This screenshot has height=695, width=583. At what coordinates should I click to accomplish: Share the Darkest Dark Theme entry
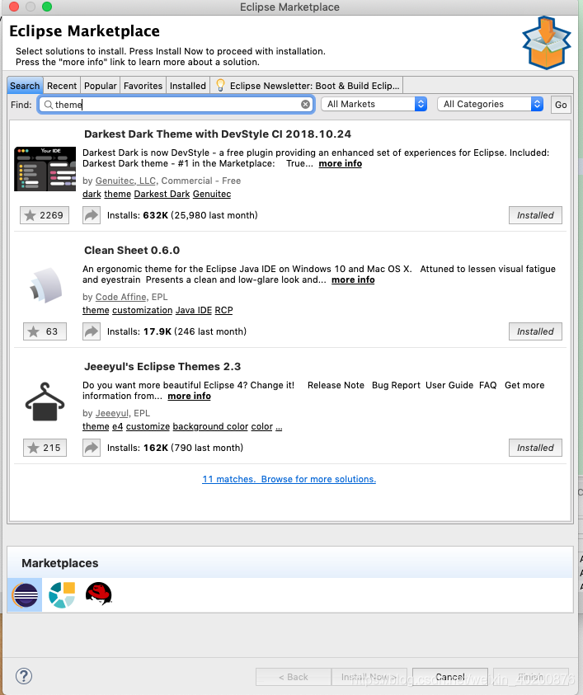[x=92, y=215]
